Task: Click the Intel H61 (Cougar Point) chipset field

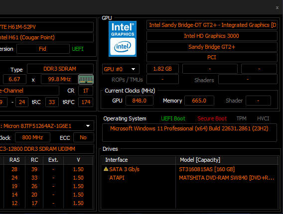Action: 46,37
